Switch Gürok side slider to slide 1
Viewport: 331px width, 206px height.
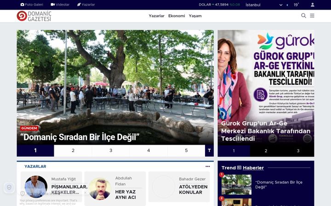click(234, 151)
